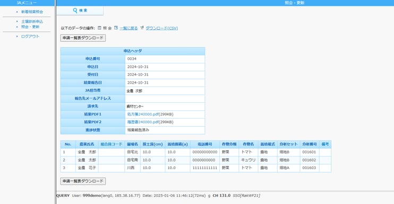Click analysis number 001602
Screen dimensions: 394x204
tap(309, 160)
